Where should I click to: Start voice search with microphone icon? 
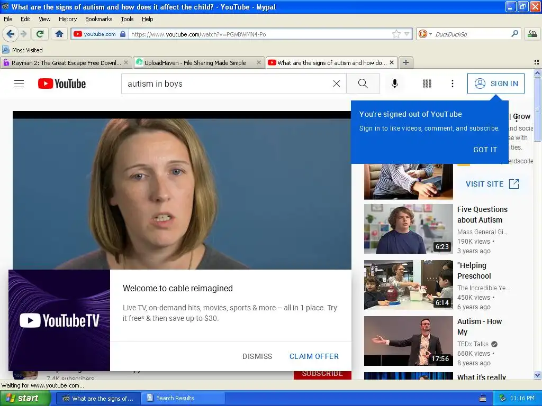coord(395,84)
